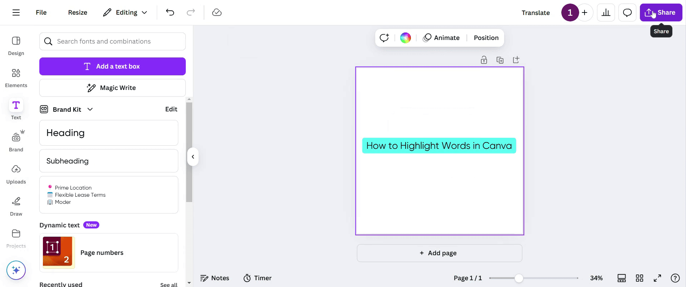The width and height of the screenshot is (686, 287).
Task: Open the Position panel
Action: (486, 38)
